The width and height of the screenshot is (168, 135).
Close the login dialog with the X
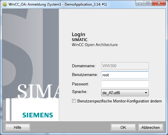[159, 3]
